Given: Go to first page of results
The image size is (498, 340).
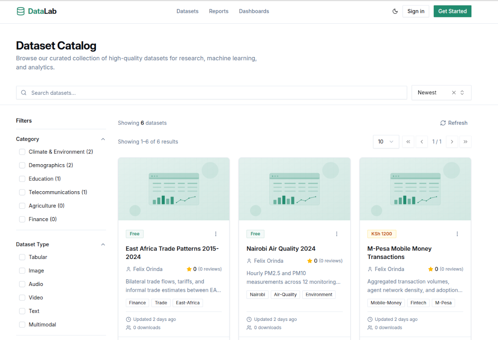Looking at the screenshot, I should pyautogui.click(x=408, y=142).
